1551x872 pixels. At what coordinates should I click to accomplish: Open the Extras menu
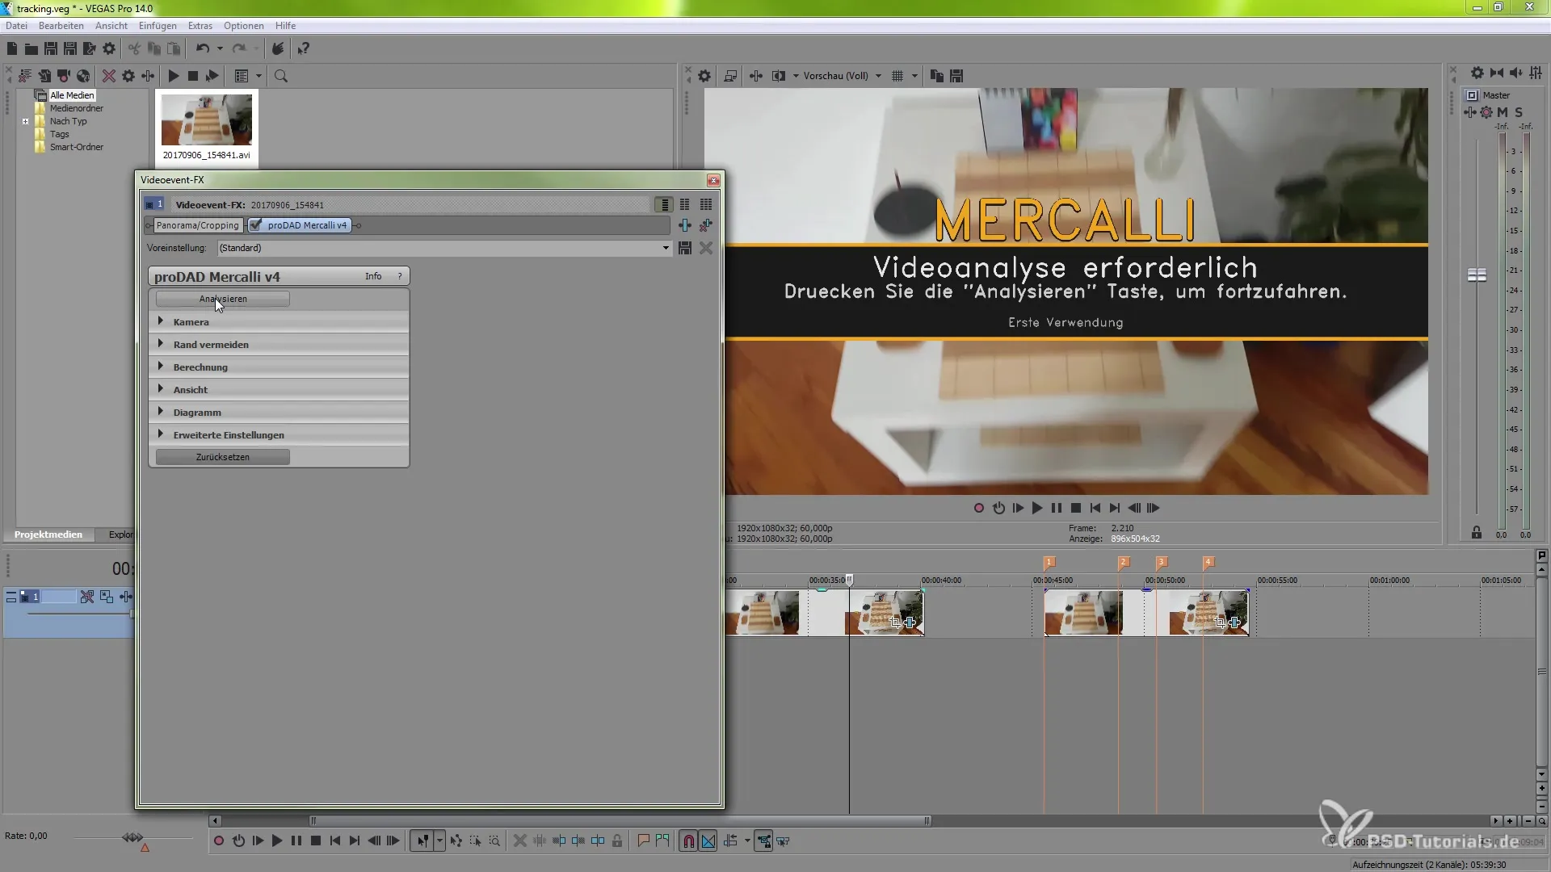[200, 26]
